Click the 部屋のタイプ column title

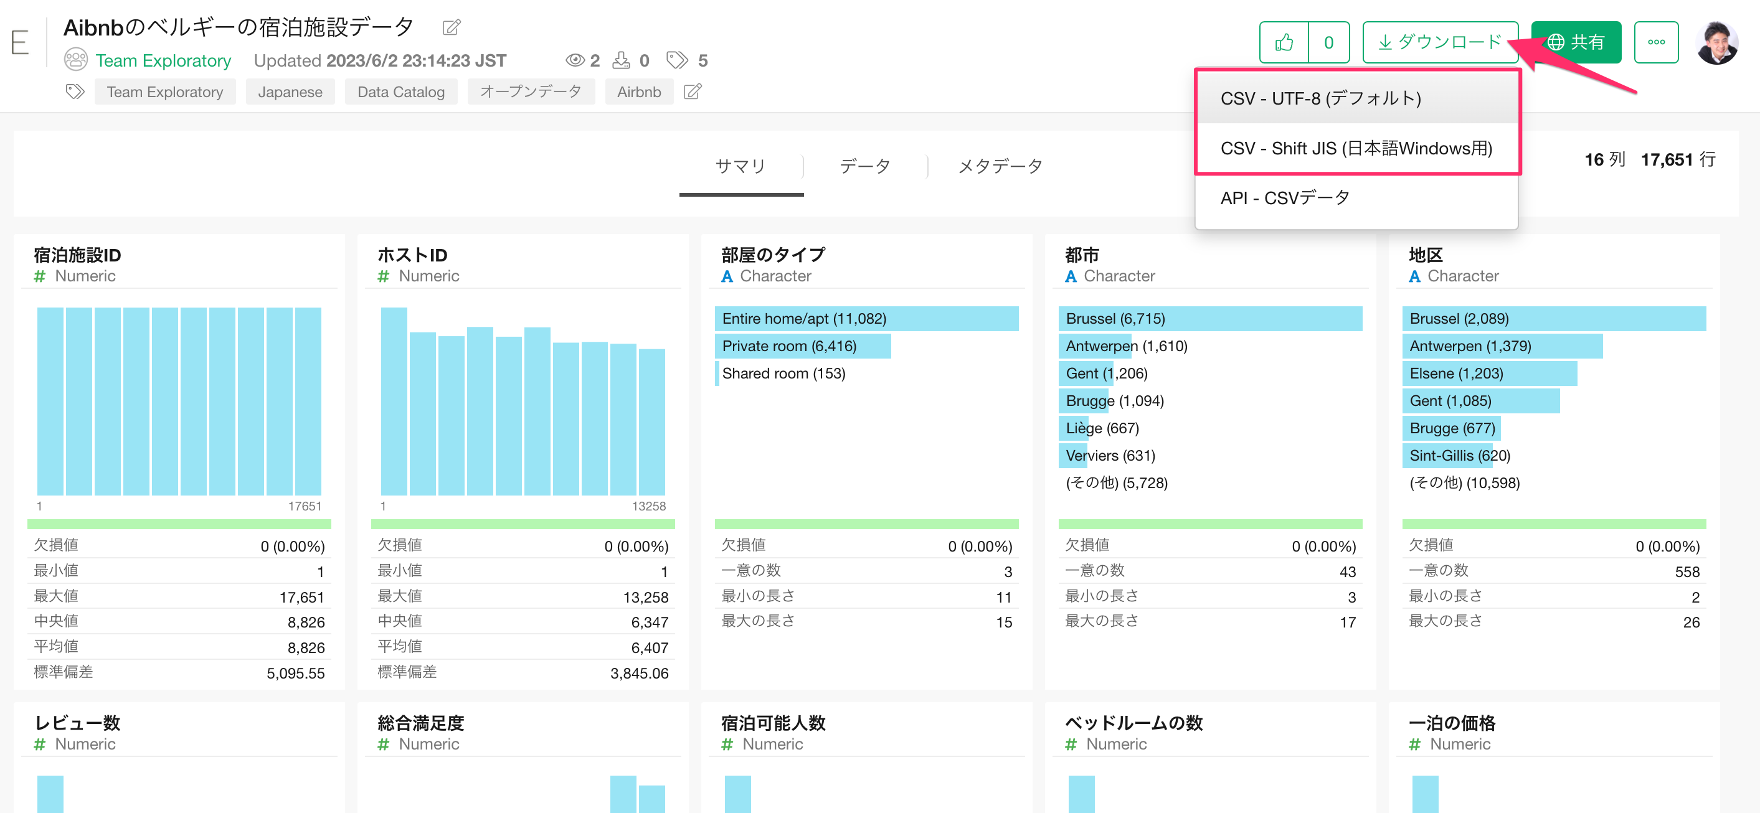(773, 255)
